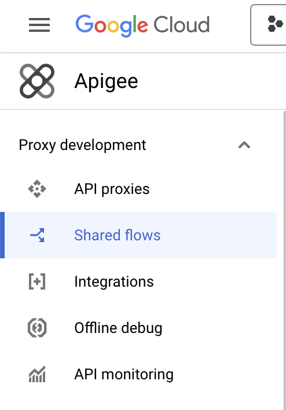This screenshot has width=286, height=410.
Task: Open the hamburger navigation menu
Action: coord(39,25)
